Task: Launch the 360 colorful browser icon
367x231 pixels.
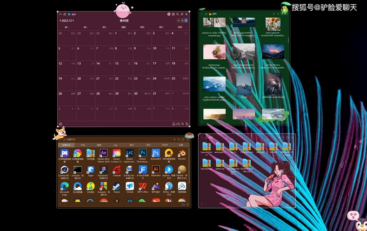Action: click(x=78, y=153)
